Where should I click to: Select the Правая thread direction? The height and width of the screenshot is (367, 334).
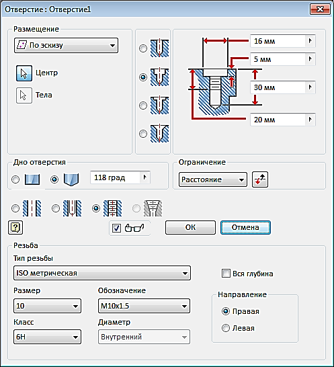[x=226, y=311]
